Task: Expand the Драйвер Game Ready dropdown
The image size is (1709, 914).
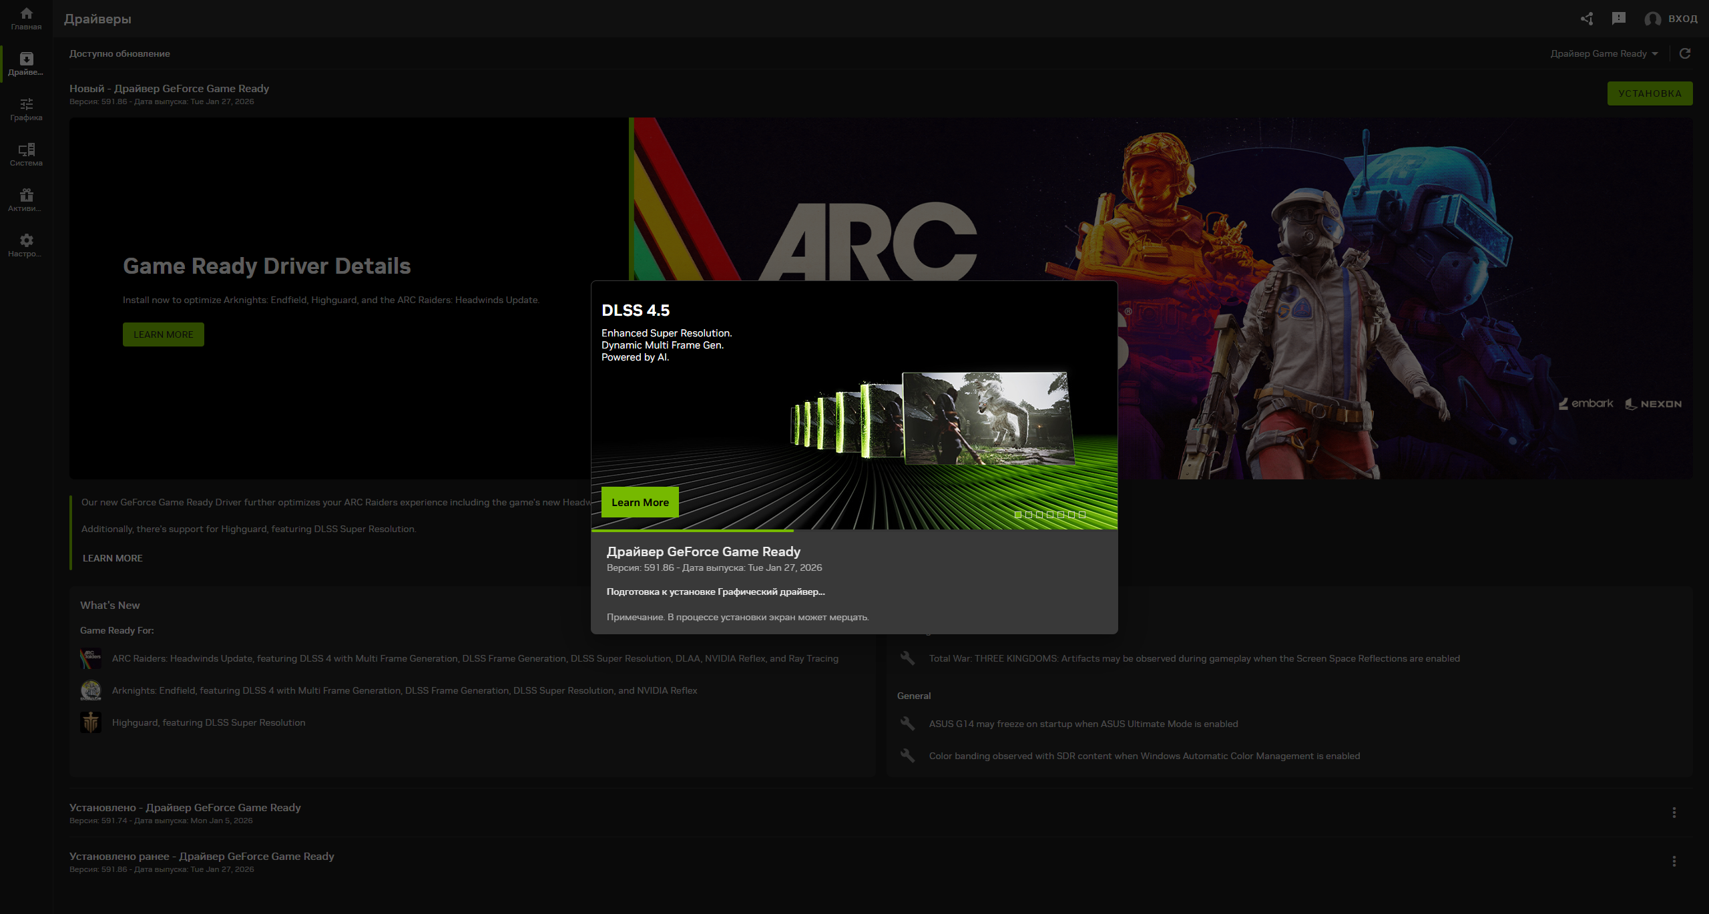Action: [1604, 53]
